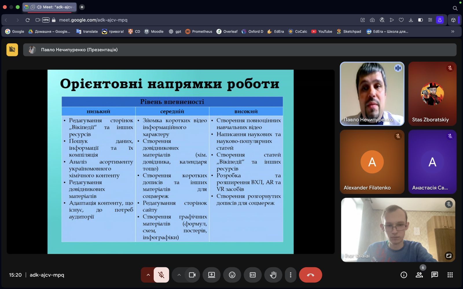Raise your hand in the meeting
Viewport: 463px width, 289px height.
[273, 275]
